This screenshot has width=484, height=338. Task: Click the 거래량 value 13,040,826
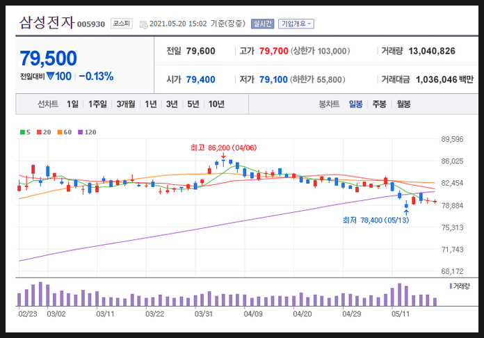tap(432, 51)
